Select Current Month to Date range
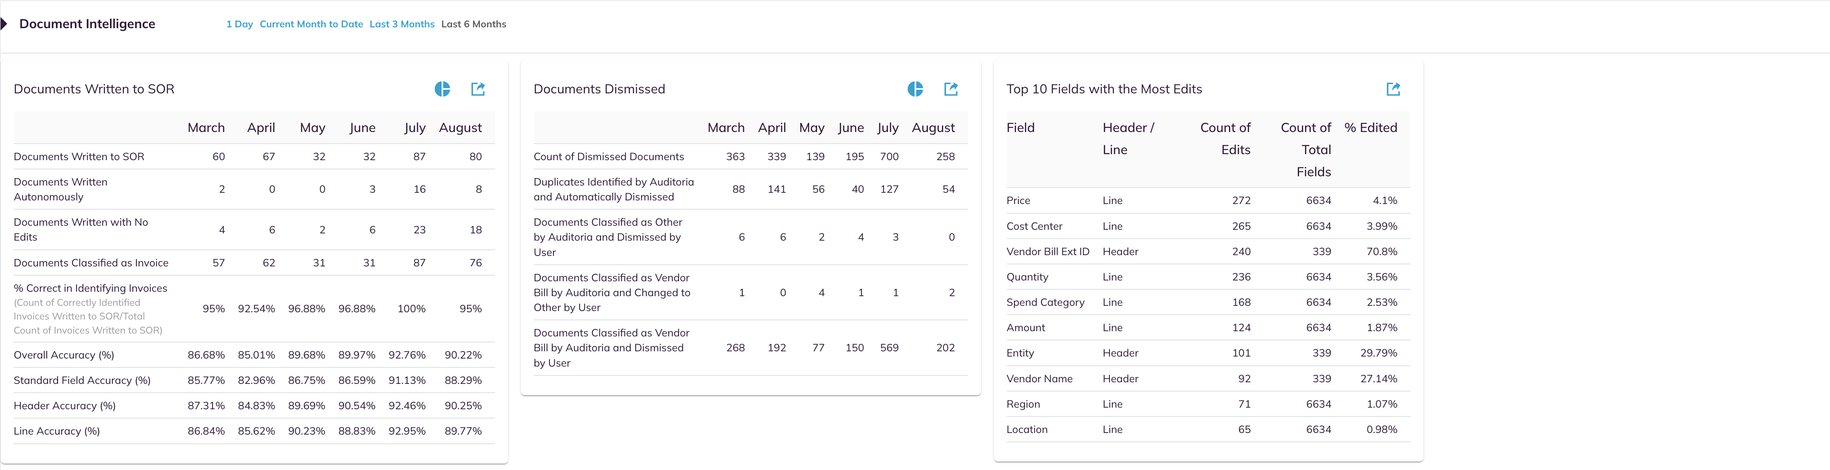This screenshot has width=1830, height=470. (x=311, y=24)
